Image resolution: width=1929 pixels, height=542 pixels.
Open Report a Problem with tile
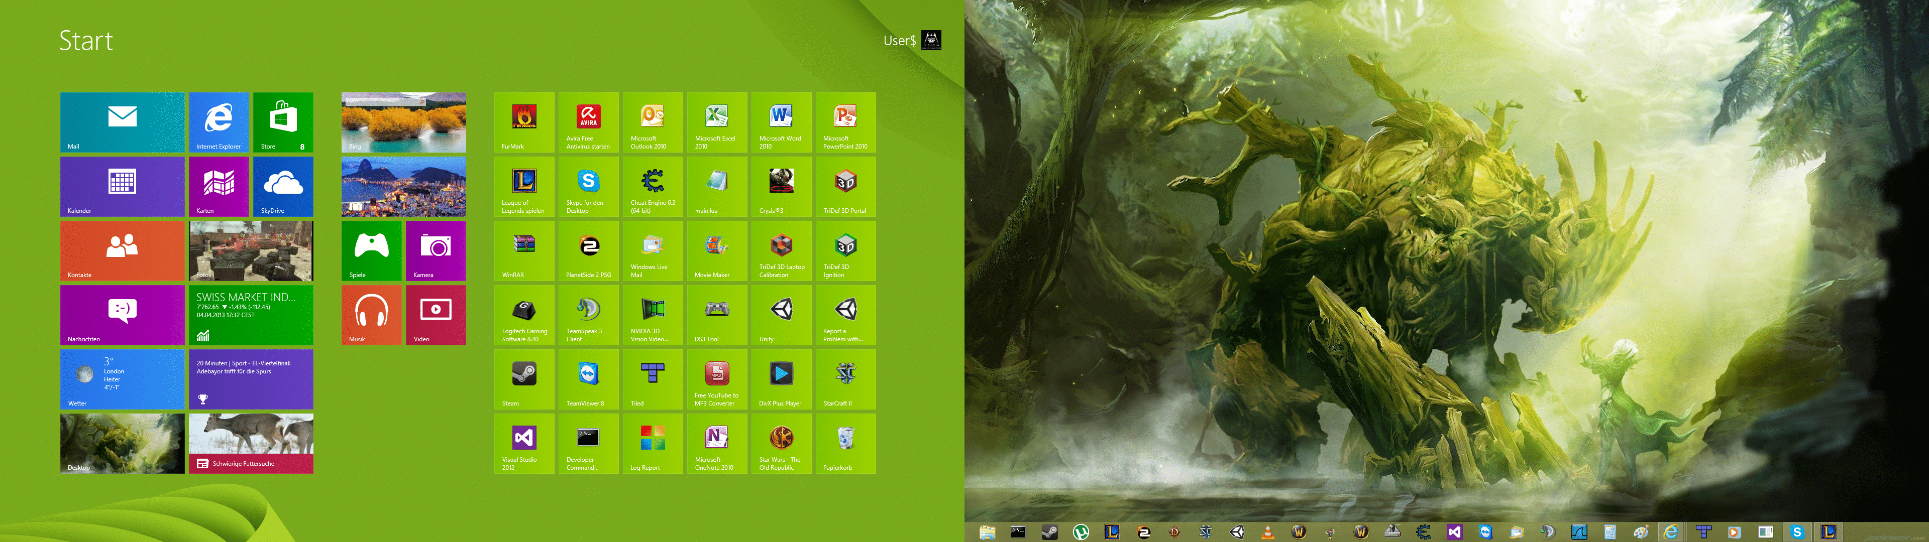846,315
